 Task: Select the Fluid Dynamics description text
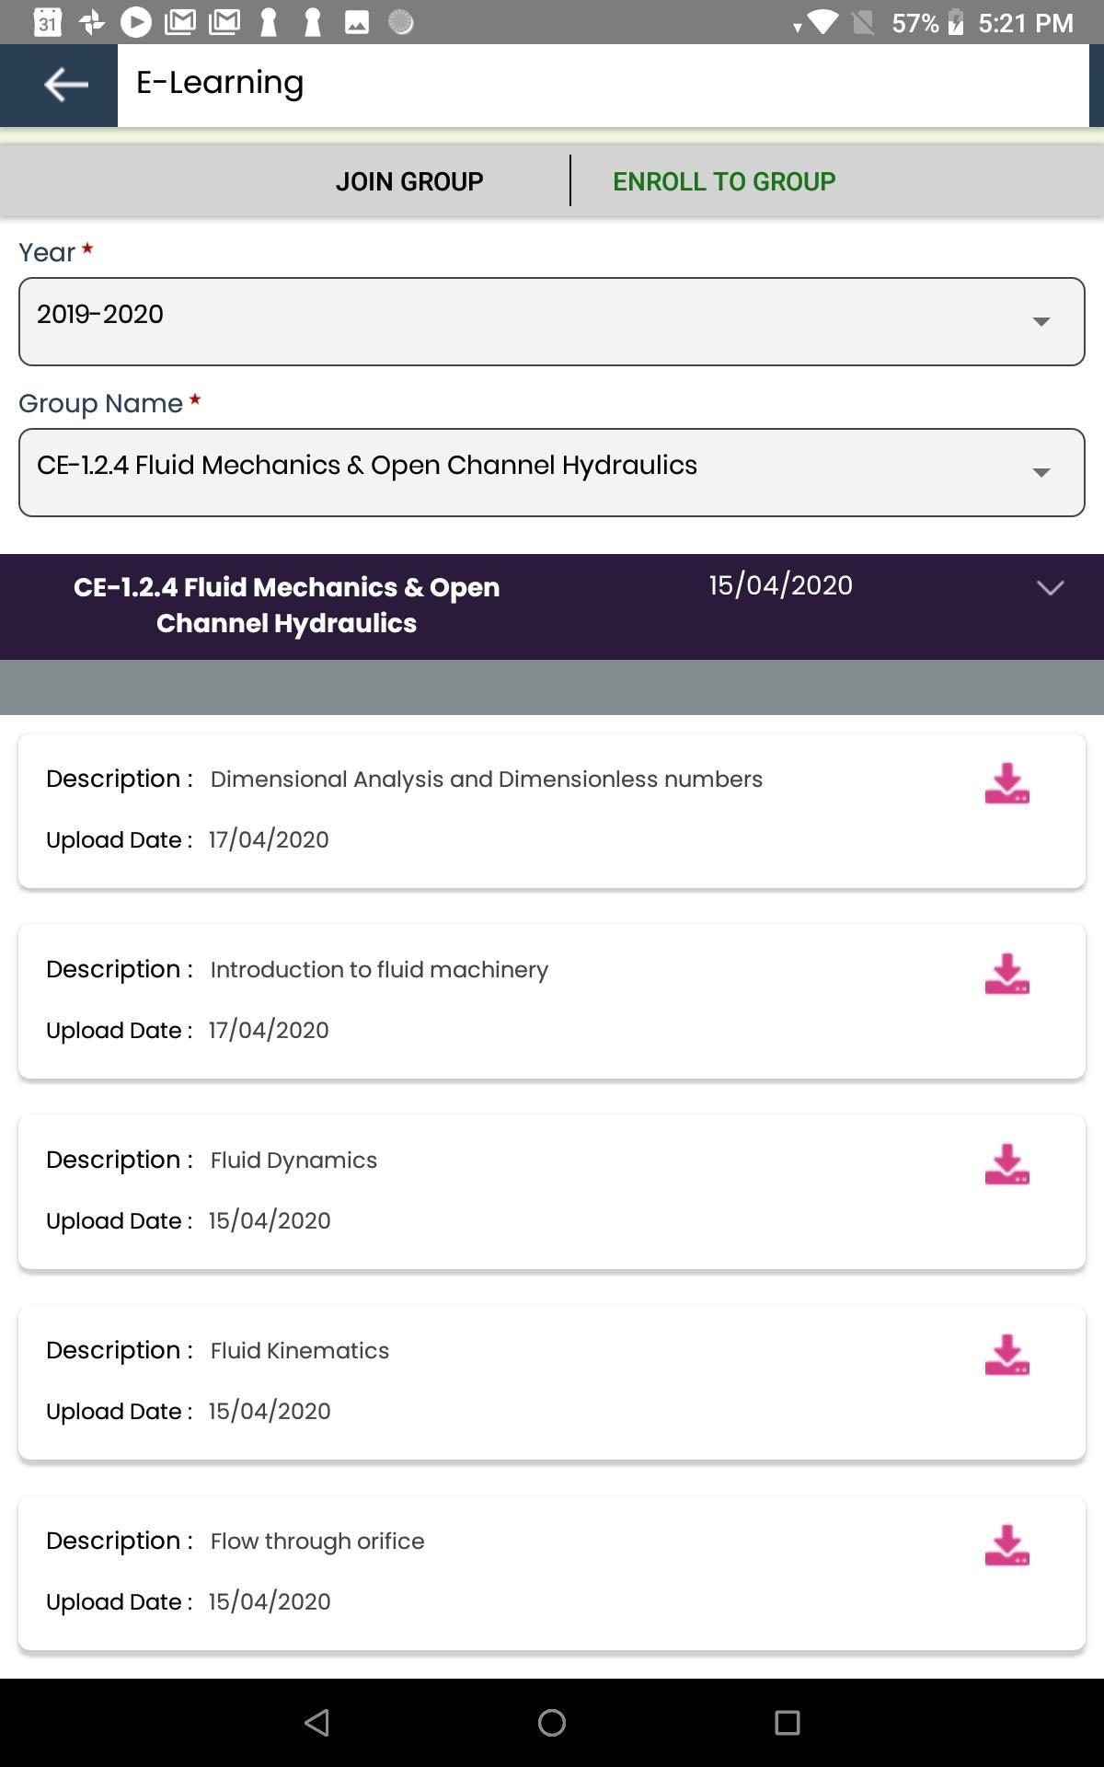click(293, 1161)
